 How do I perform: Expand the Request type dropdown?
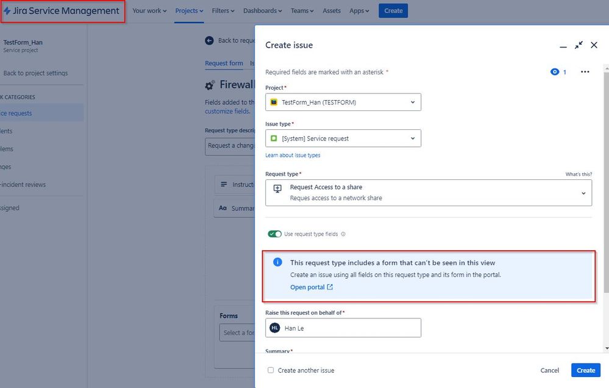click(429, 193)
